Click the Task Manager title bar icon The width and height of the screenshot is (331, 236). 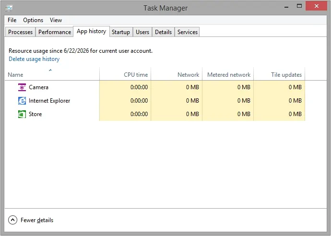tap(9, 8)
